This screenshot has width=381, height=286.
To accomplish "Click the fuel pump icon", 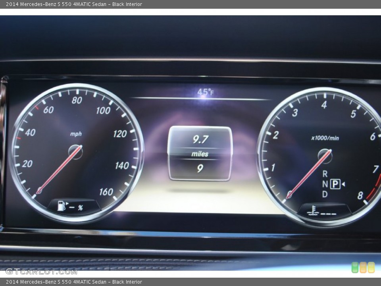I will 62,206.
